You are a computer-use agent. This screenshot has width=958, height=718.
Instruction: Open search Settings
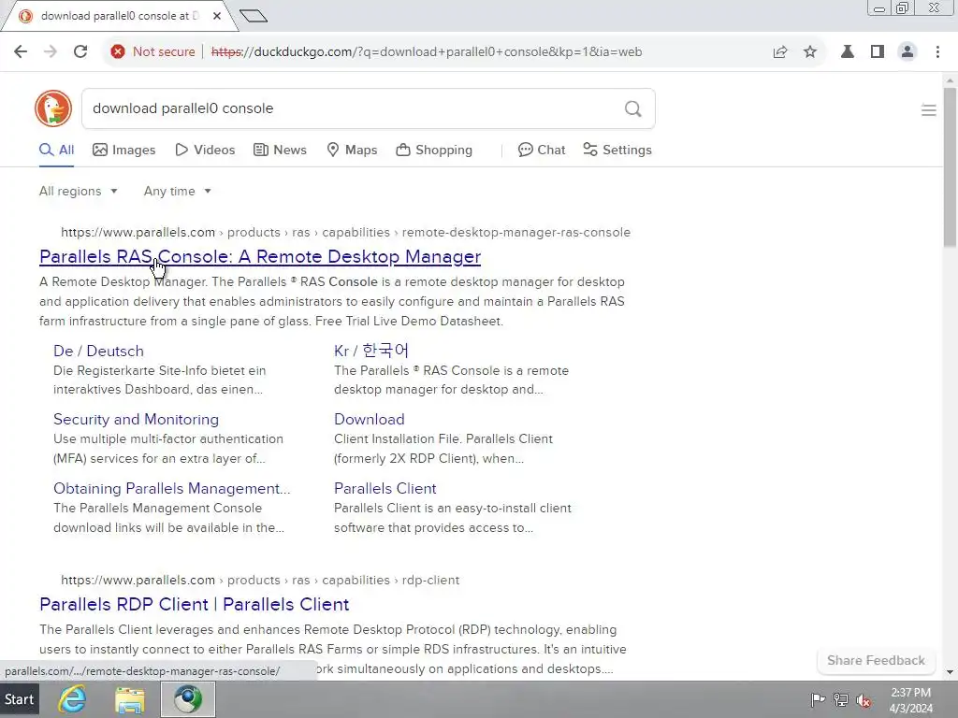pyautogui.click(x=617, y=150)
